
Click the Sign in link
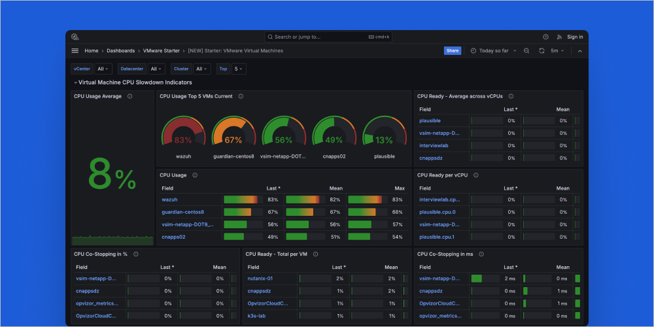coord(575,37)
